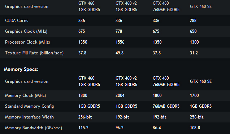Screen dimensions: 230x134
Task: Select the 115.2 memory bandwidth value
Action: 83,128
